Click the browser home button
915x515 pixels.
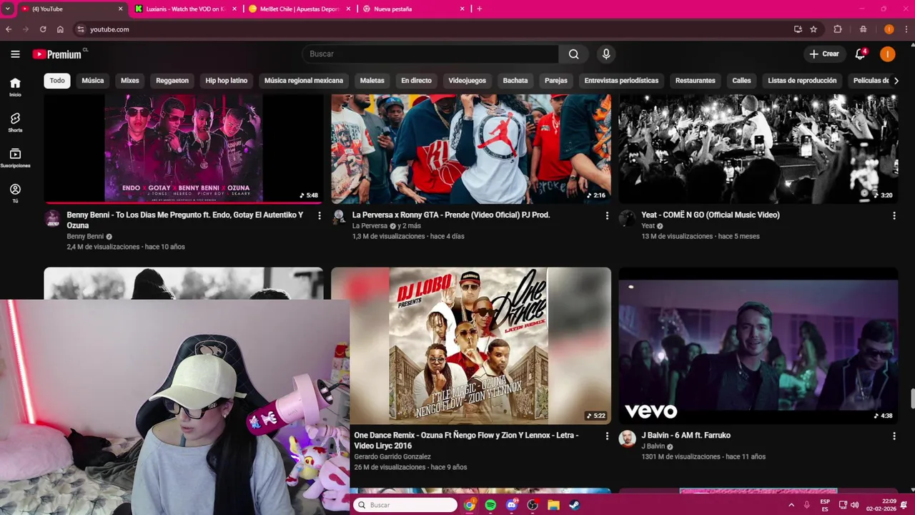(60, 29)
